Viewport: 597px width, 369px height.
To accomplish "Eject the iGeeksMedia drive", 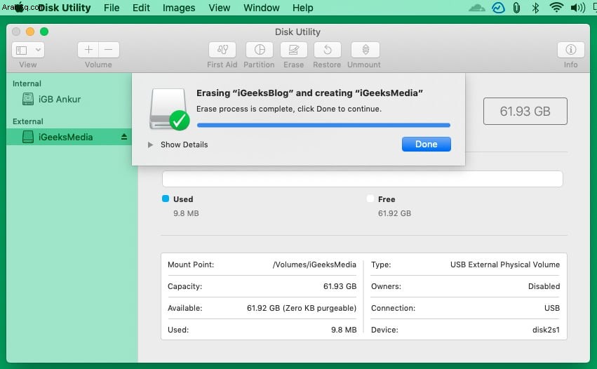I will tap(124, 137).
